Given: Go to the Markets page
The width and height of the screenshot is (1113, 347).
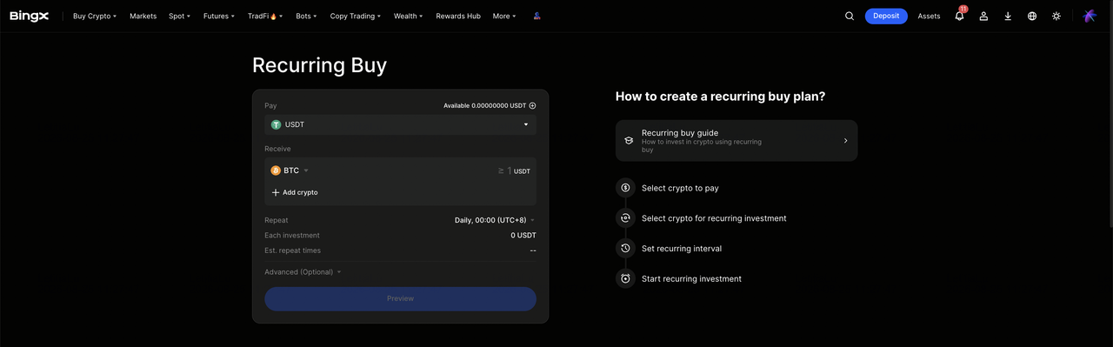Looking at the screenshot, I should (x=143, y=16).
